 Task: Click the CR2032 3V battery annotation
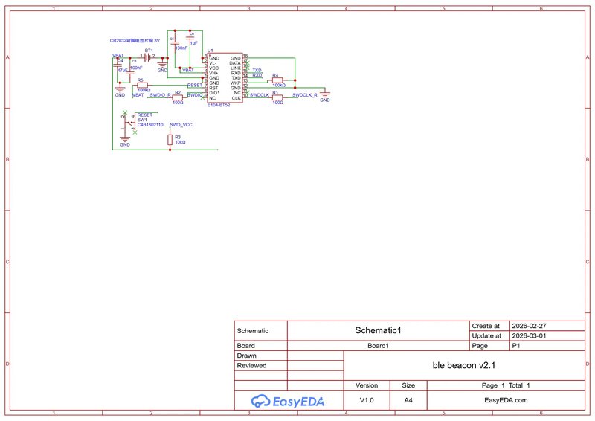click(x=135, y=41)
